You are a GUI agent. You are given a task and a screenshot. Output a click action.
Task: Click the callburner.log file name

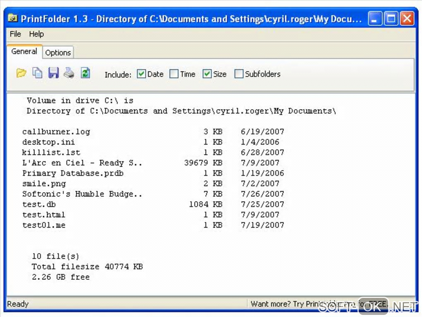pos(56,132)
